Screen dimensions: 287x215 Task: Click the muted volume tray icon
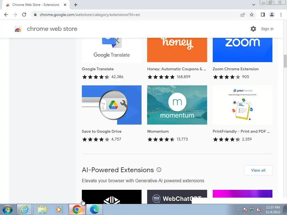coord(259,210)
